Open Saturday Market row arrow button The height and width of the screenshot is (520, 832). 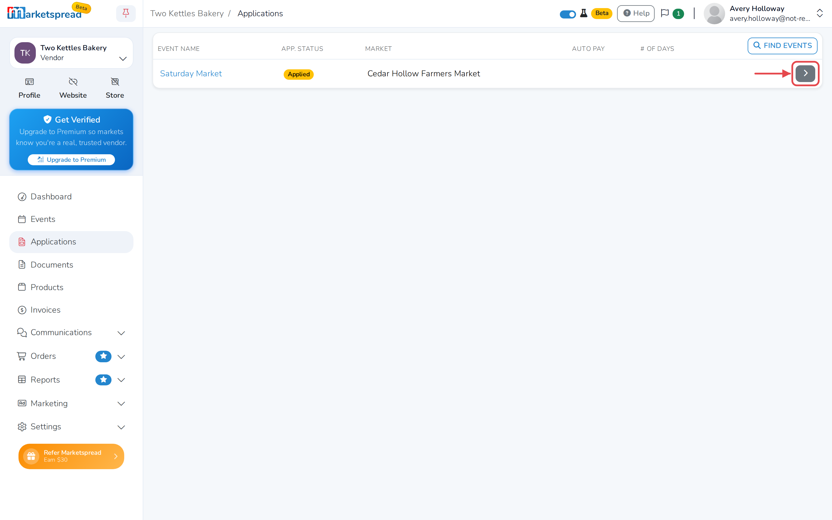805,73
